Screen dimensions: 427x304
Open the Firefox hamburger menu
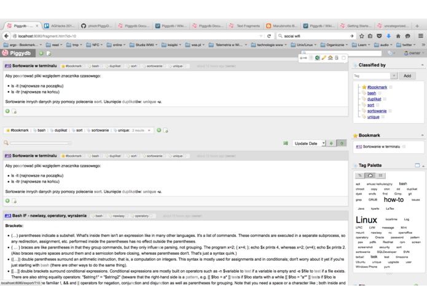tap(421, 36)
